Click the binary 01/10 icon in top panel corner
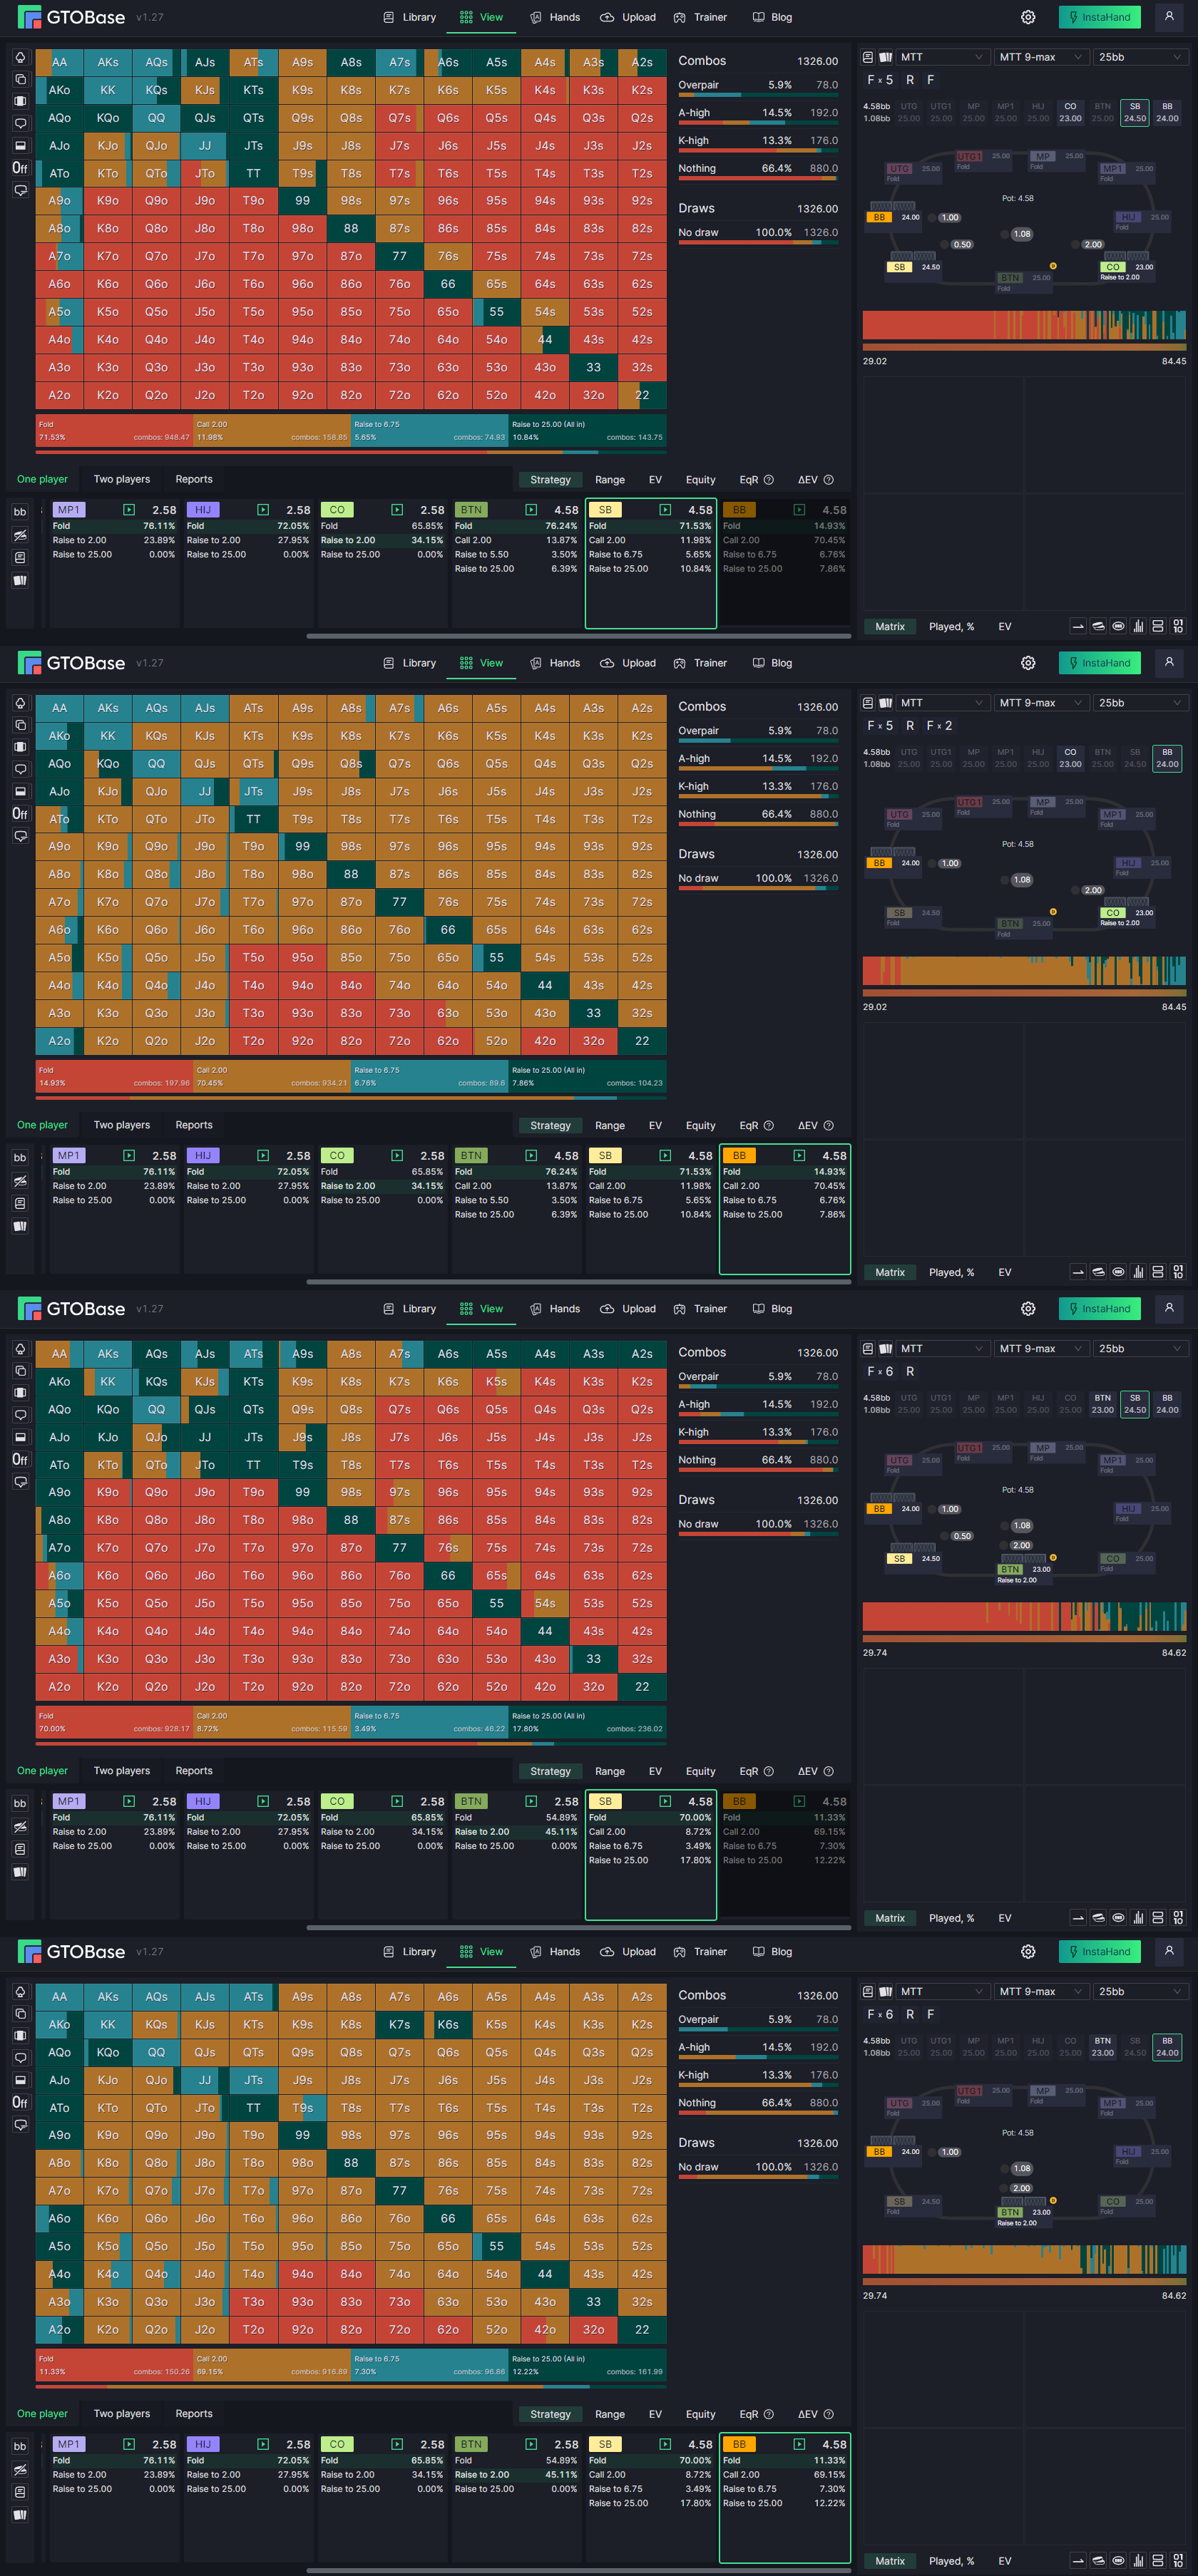Screen dimensions: 1198x2576 click(1178, 627)
